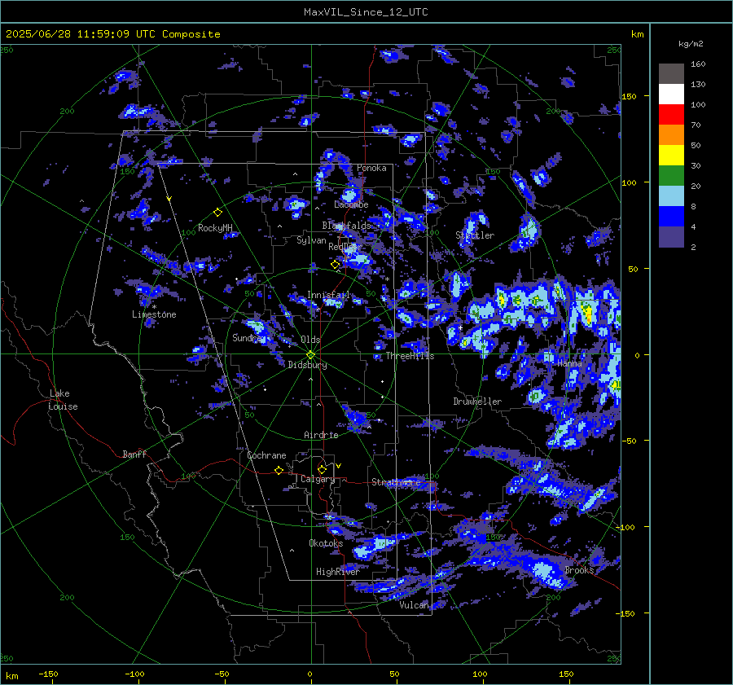Image resolution: width=733 pixels, height=685 pixels.
Task: Select the yellow diamond marker above Calgary
Action: 322,469
